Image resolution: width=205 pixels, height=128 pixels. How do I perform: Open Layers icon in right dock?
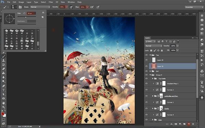[x=202, y=98]
